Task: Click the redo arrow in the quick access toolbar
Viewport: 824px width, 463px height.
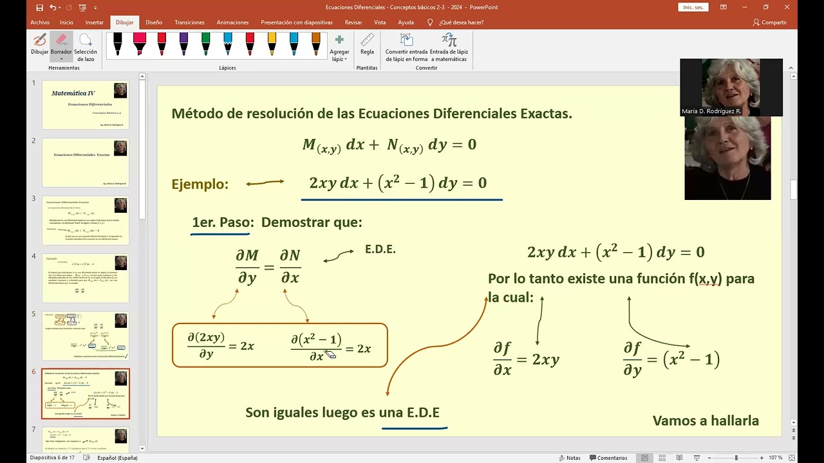Action: tap(68, 8)
